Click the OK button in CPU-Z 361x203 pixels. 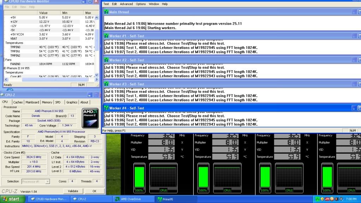click(94, 191)
